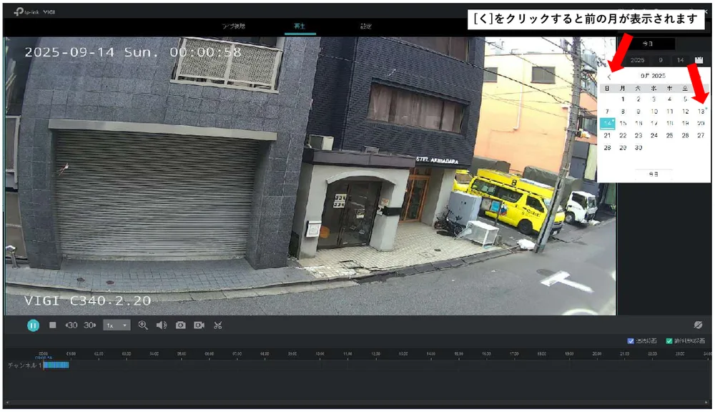Pick September 7 in the calendar
The width and height of the screenshot is (715, 412).
pyautogui.click(x=607, y=112)
